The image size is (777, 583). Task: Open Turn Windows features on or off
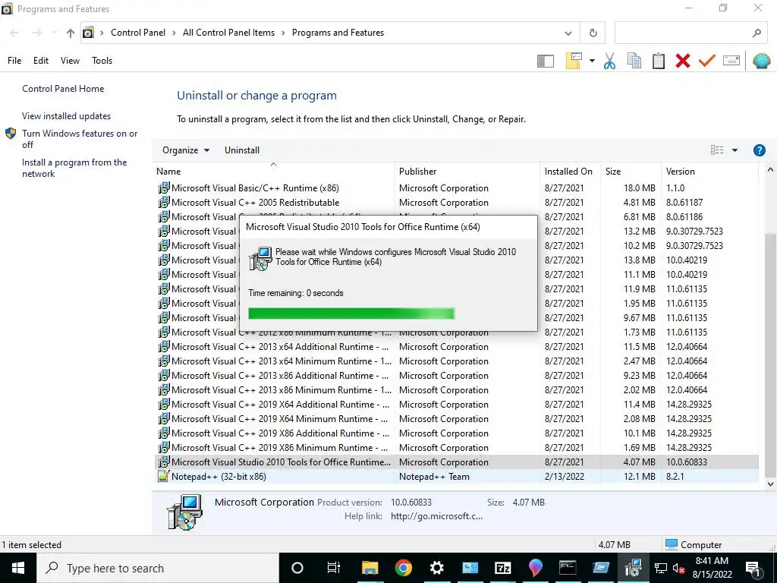coord(80,139)
